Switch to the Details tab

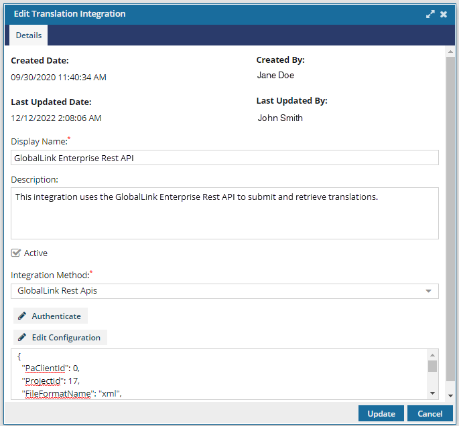29,35
